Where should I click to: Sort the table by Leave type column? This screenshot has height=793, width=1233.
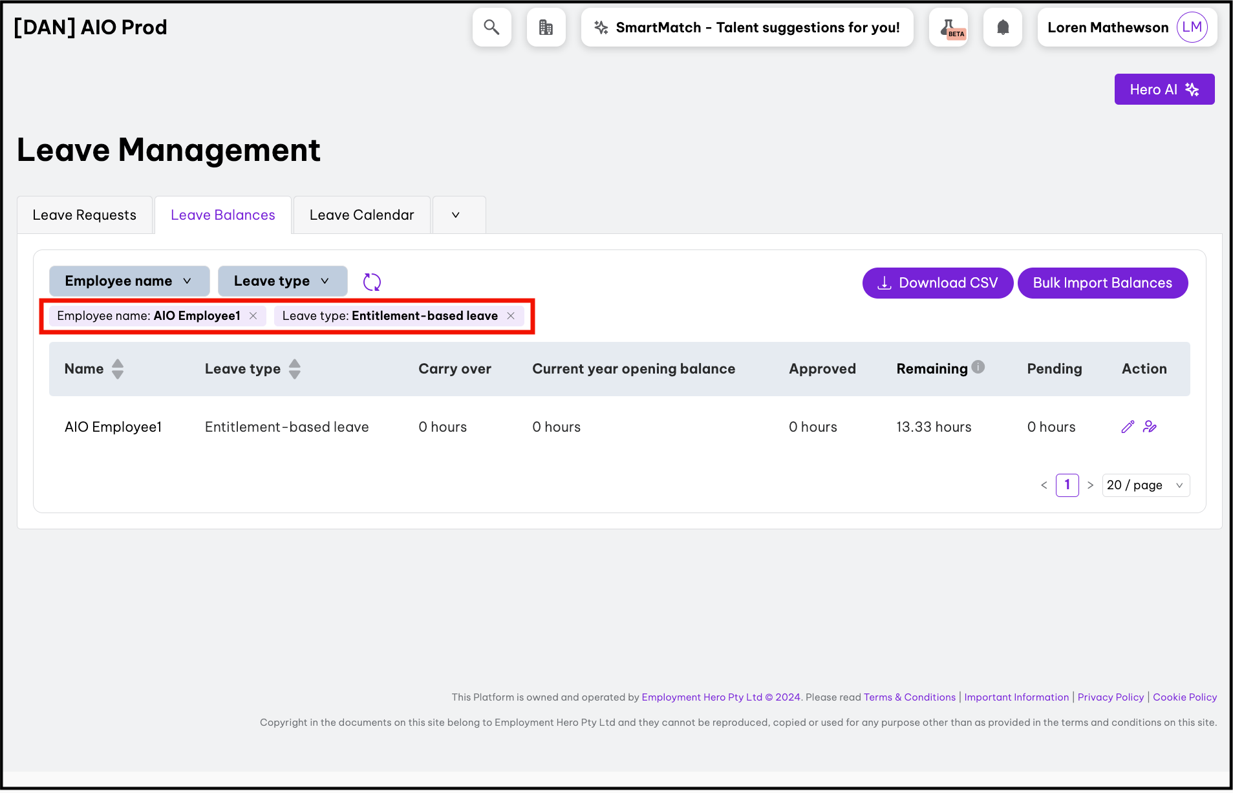point(294,369)
